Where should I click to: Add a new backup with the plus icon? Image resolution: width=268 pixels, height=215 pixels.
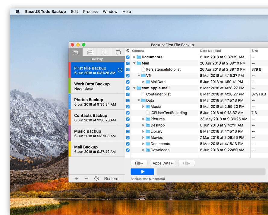pyautogui.click(x=76, y=178)
